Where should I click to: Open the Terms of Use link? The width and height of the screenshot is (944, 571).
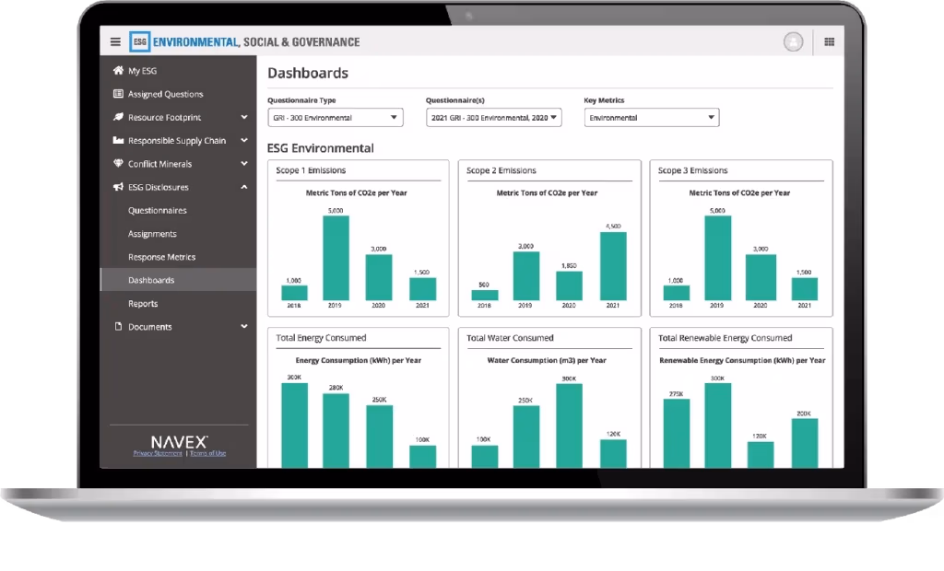pos(207,453)
